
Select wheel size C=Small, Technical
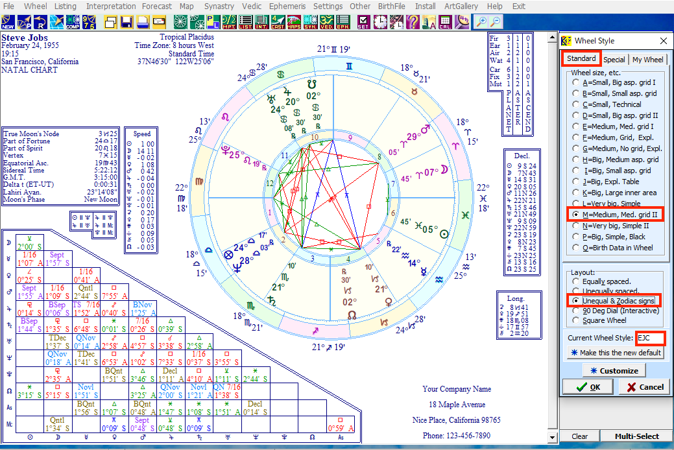pos(607,104)
